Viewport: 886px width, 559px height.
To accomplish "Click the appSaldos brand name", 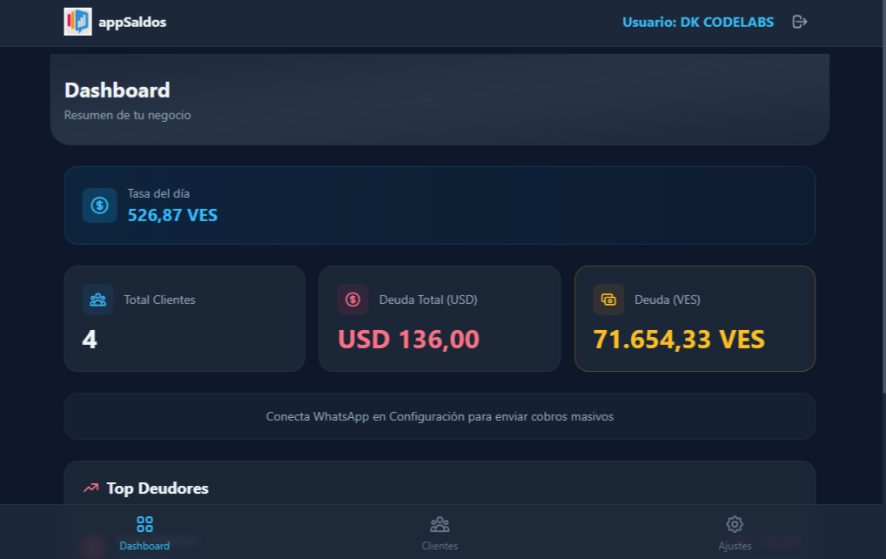I will point(132,22).
